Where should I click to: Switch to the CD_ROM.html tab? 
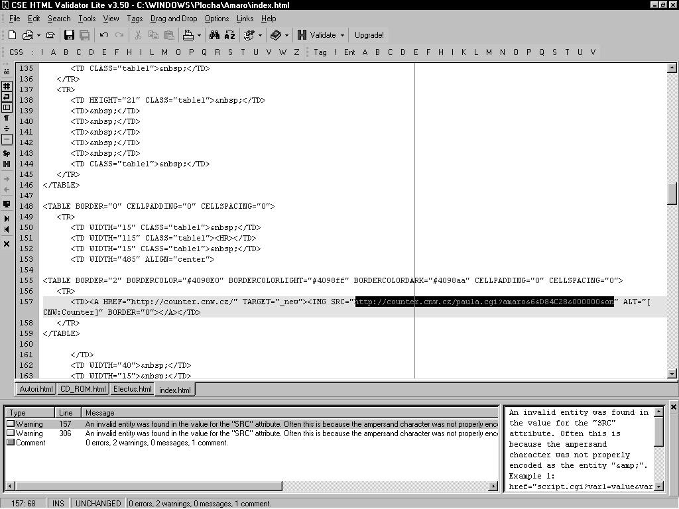(83, 389)
